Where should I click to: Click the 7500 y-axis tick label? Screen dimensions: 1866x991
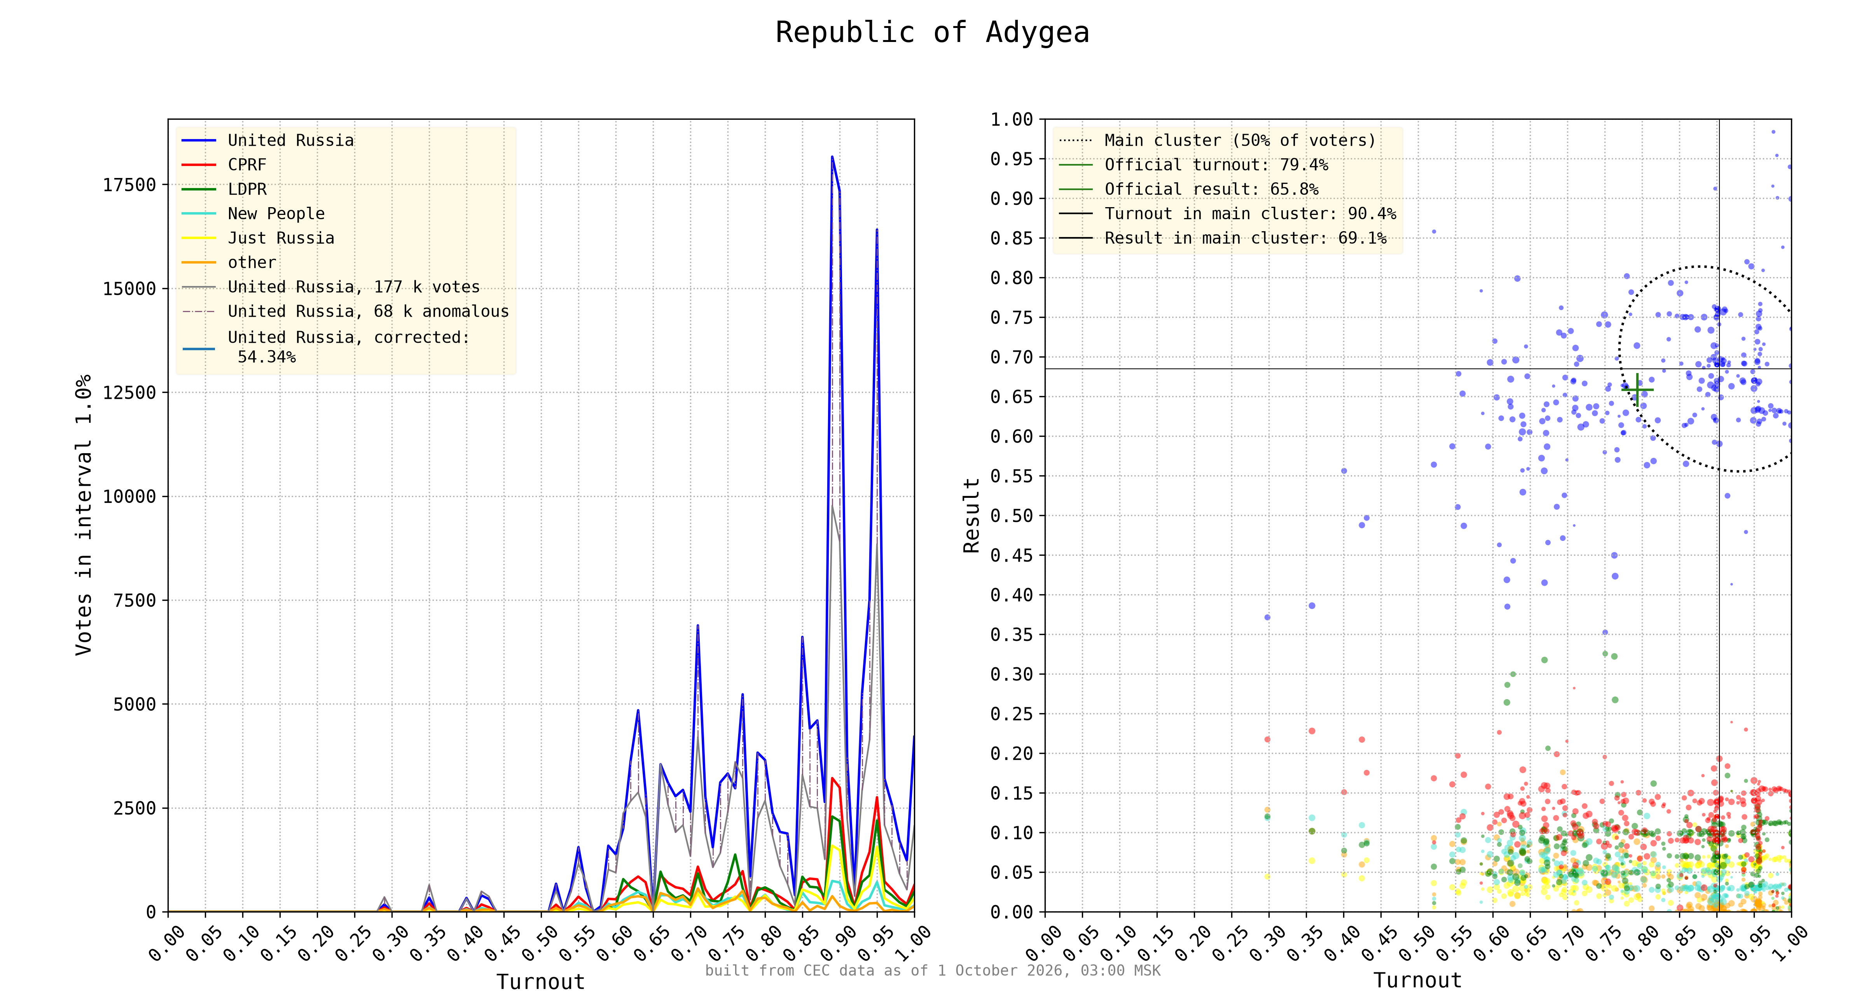tap(134, 600)
